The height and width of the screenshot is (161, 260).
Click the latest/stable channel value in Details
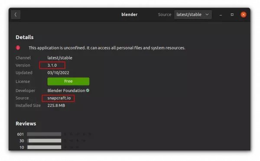[60, 58]
